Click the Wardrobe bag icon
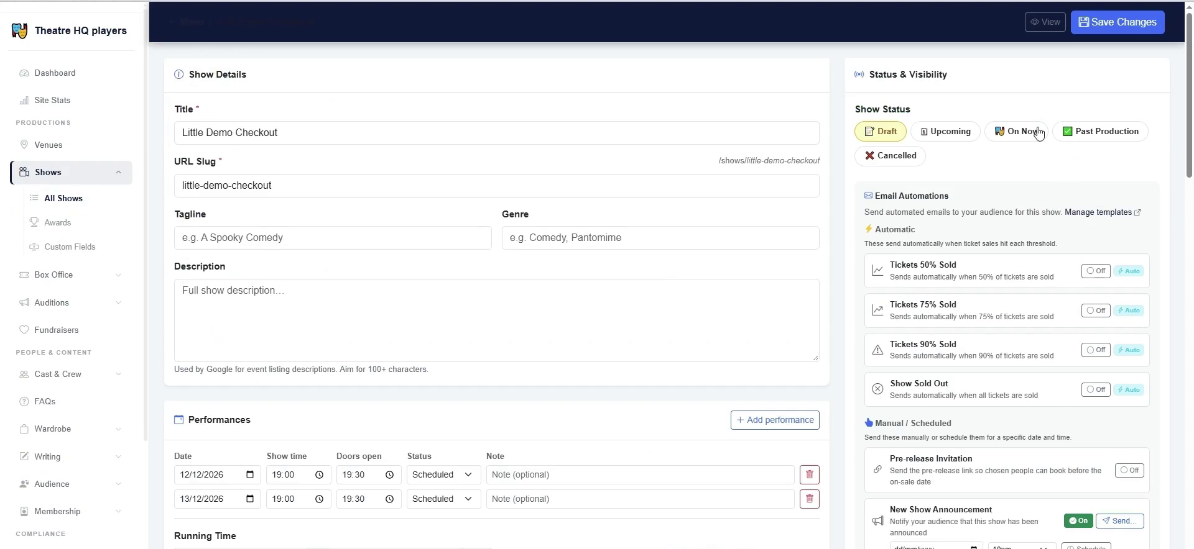The image size is (1194, 549). click(24, 429)
